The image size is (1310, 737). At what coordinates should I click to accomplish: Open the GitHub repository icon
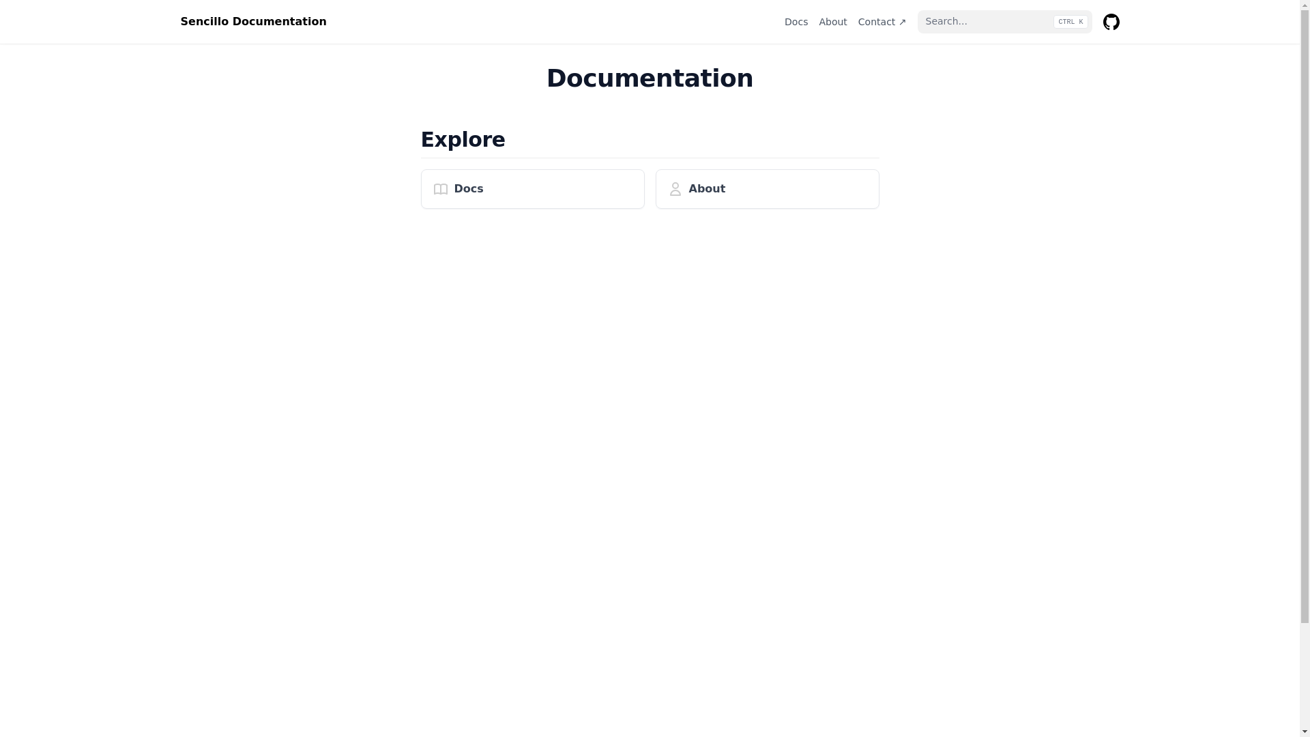(1111, 22)
